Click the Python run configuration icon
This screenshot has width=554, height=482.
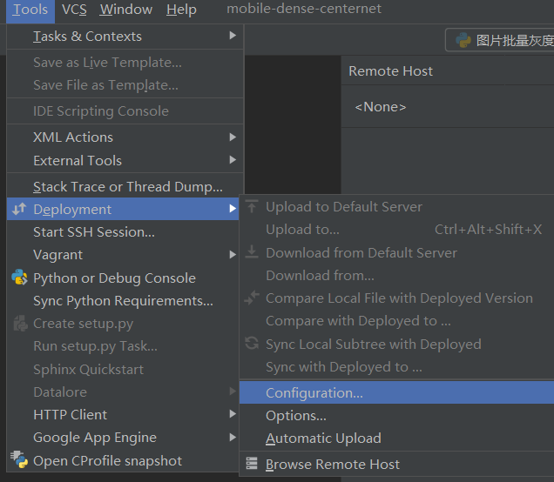point(463,40)
